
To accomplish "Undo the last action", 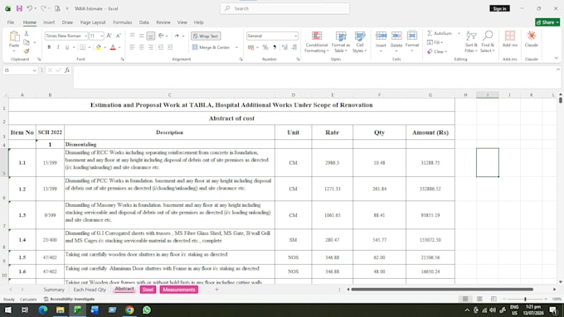I will [x=30, y=8].
